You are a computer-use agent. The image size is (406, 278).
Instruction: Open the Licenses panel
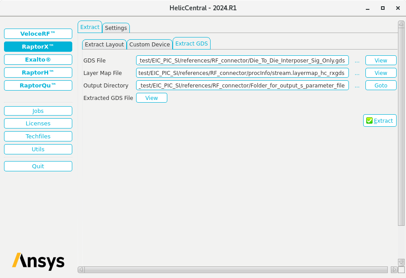coord(38,123)
